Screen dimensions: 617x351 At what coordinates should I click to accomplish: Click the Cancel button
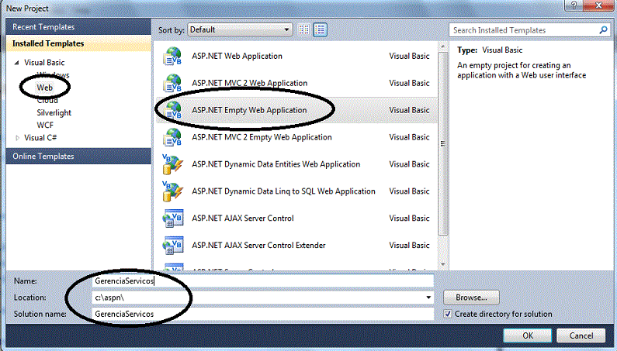coord(581,336)
